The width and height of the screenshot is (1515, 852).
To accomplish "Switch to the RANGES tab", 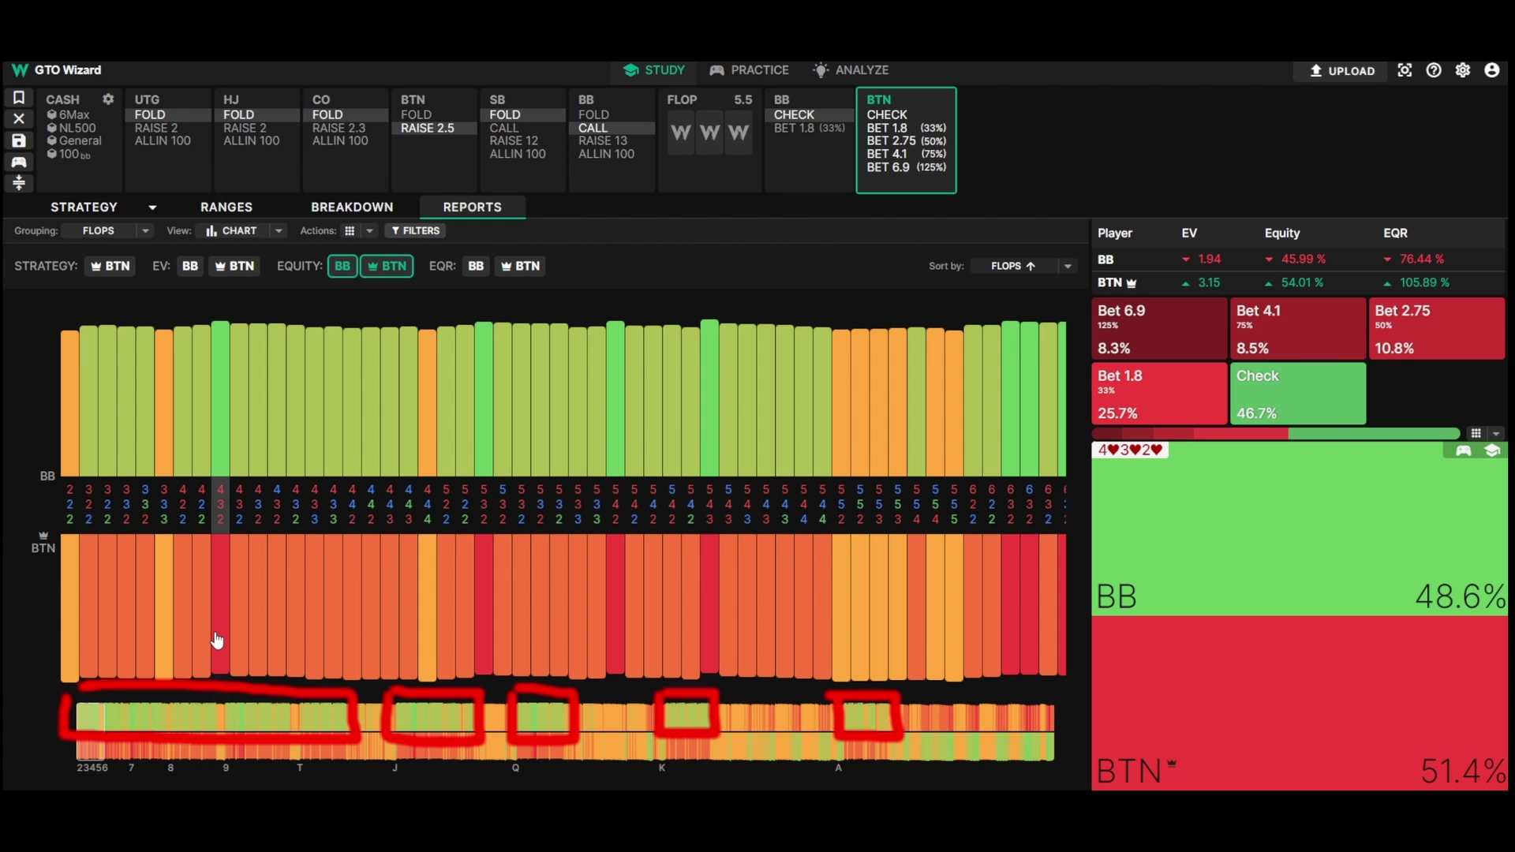I will pyautogui.click(x=226, y=207).
